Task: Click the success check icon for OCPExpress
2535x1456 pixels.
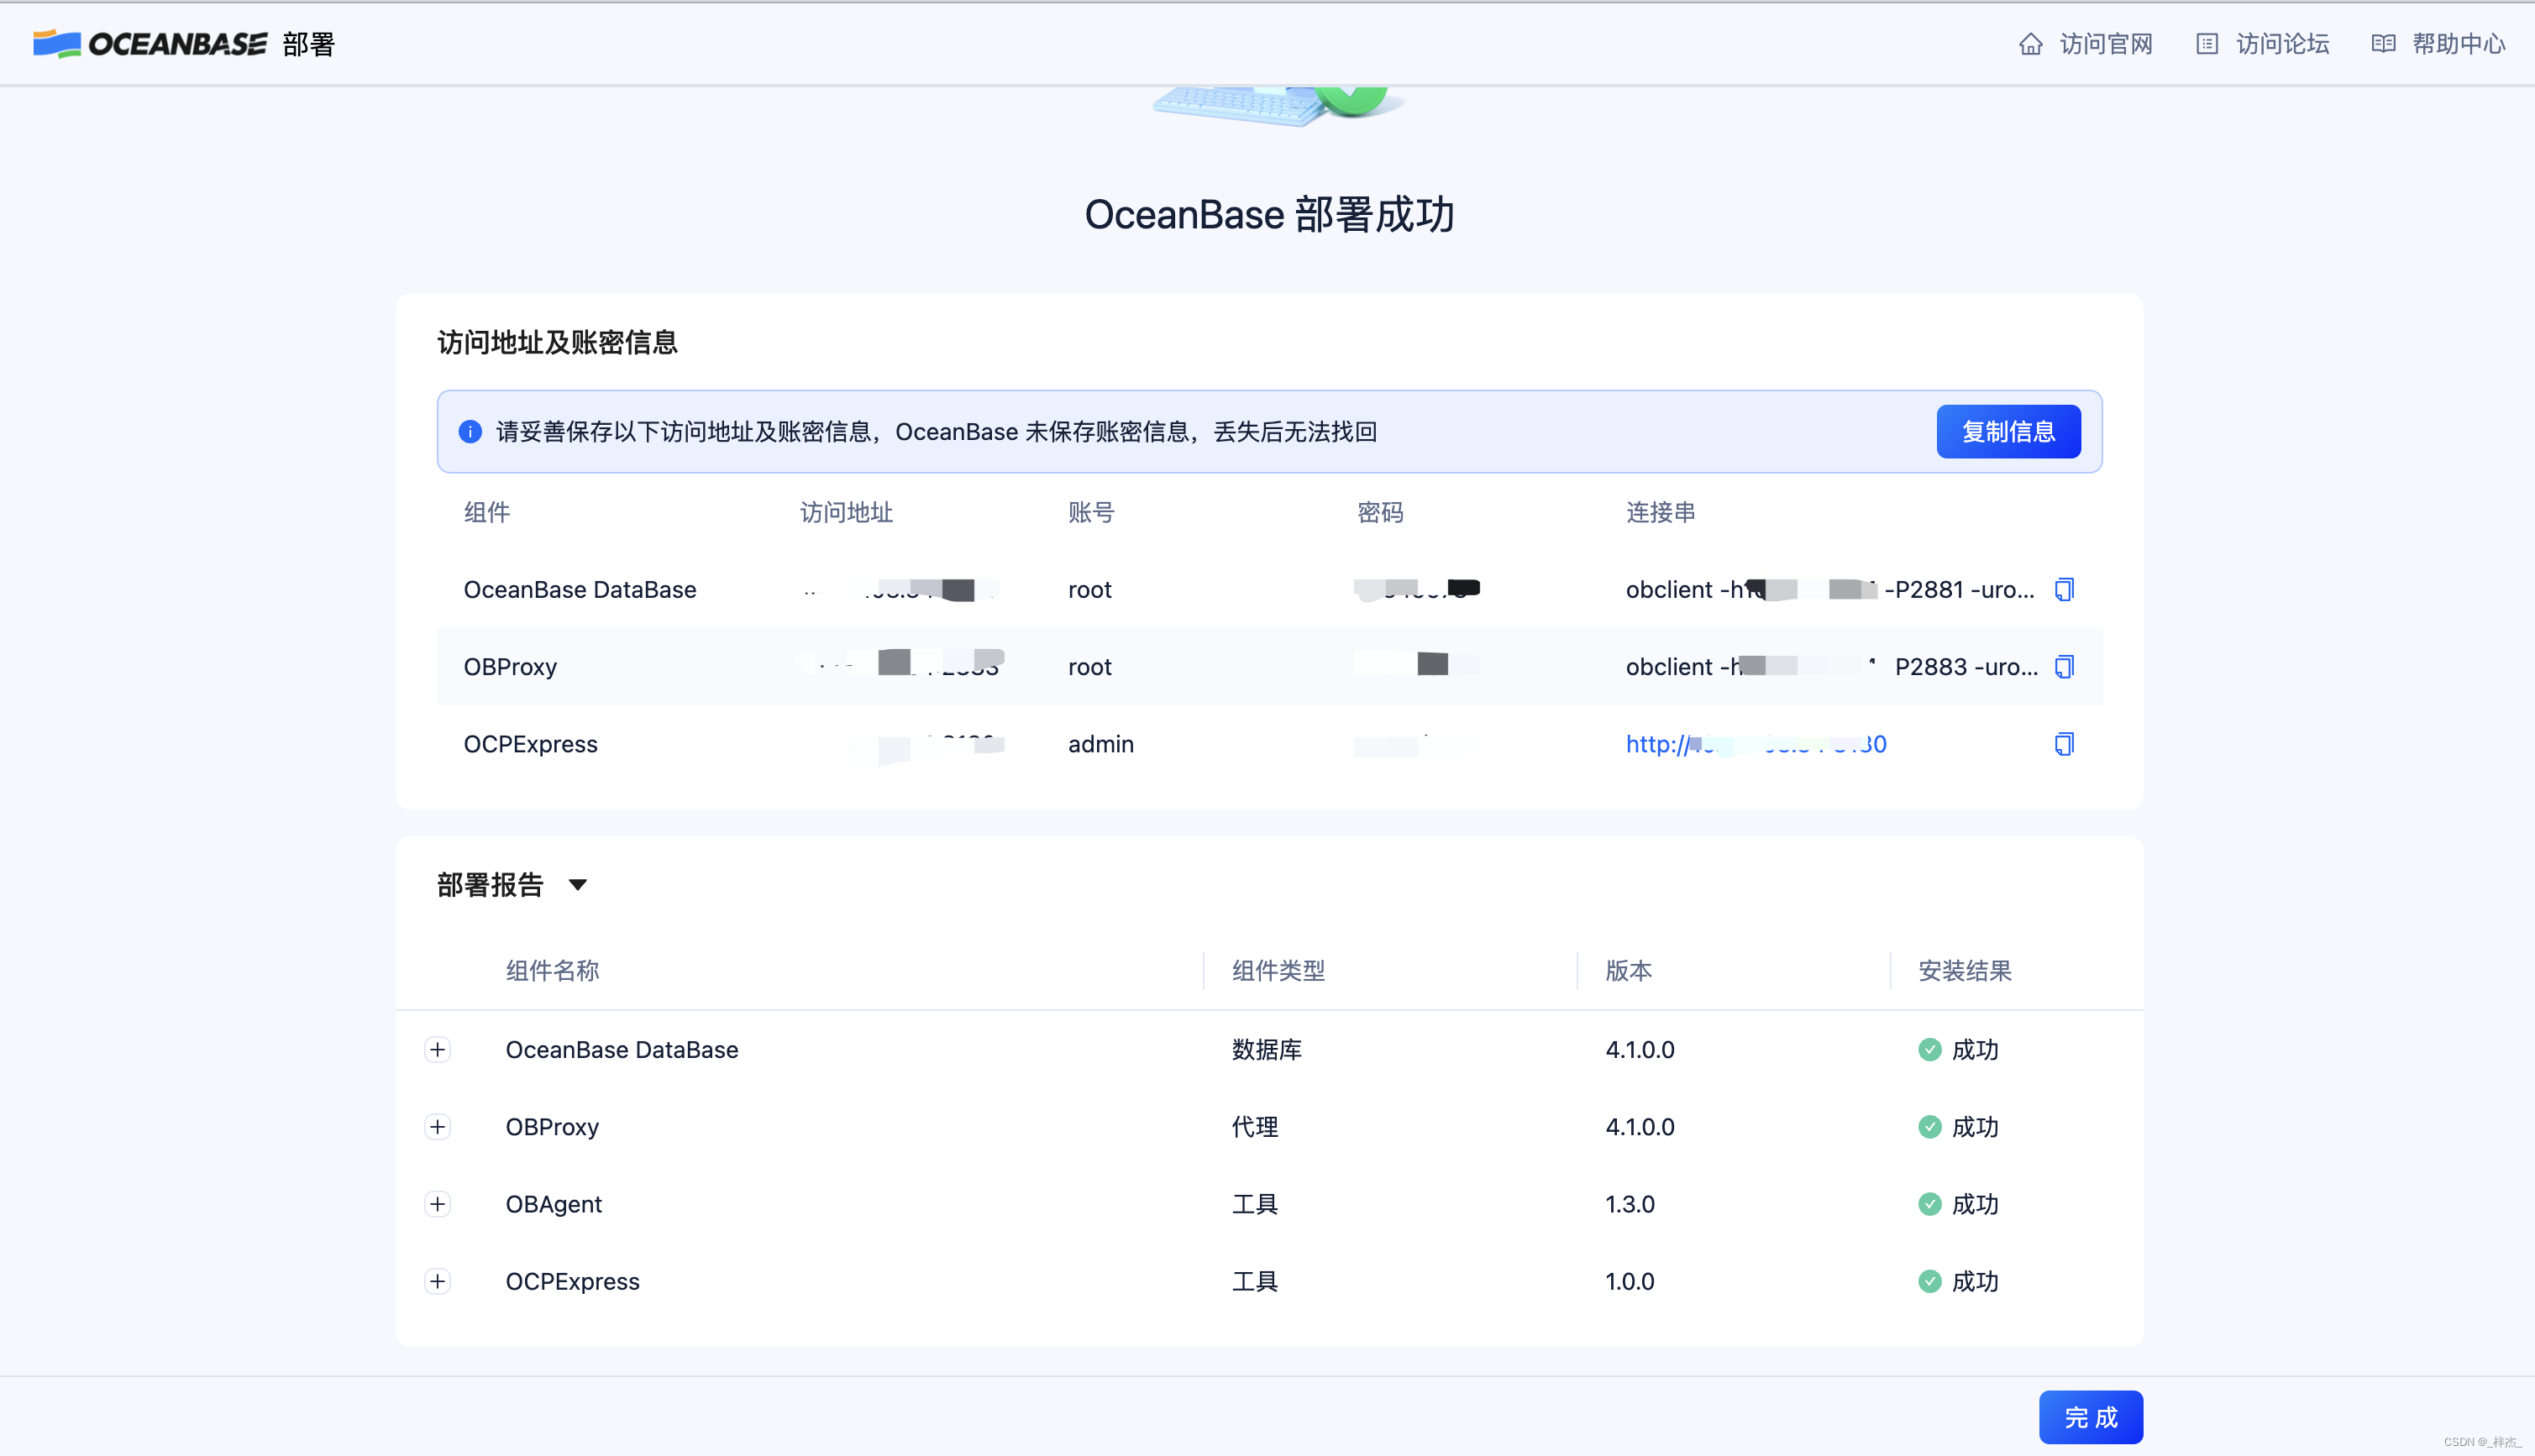Action: tap(1930, 1281)
